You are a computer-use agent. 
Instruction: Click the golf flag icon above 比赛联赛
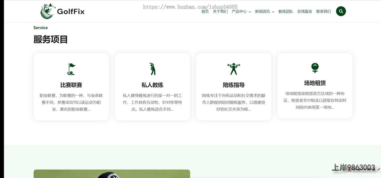click(x=71, y=69)
